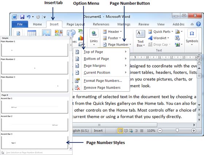Image resolution: width=204 pixels, height=155 pixels.
Task: Click the Zoom Out minus icon
Action: (x=160, y=131)
